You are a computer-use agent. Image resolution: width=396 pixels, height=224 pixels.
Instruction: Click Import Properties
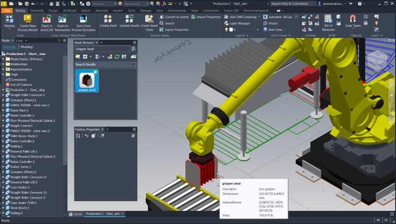[x=206, y=17]
